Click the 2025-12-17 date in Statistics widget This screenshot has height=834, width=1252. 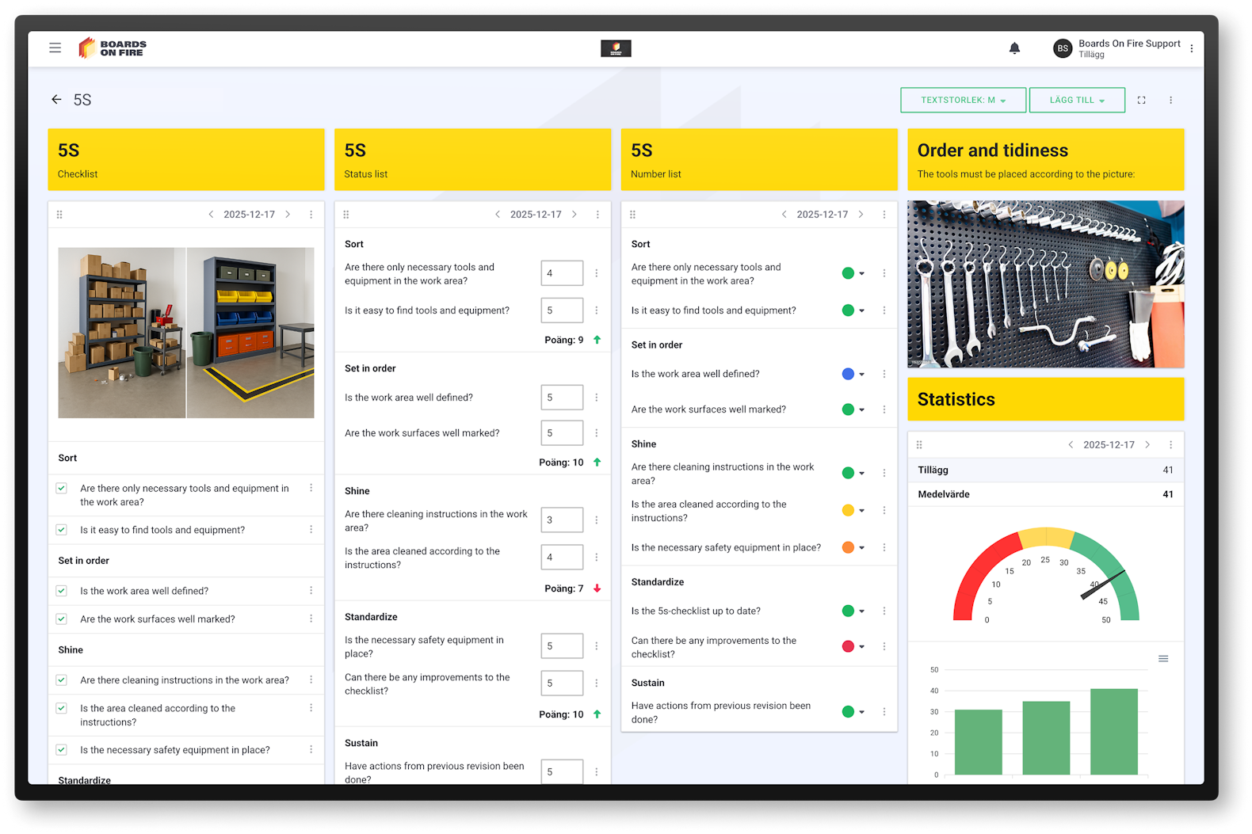[1109, 445]
